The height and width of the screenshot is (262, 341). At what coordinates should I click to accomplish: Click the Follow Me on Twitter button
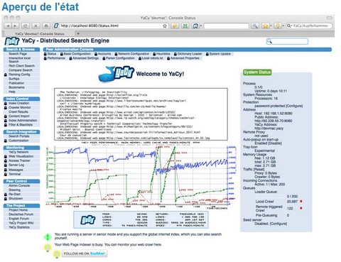point(85,253)
